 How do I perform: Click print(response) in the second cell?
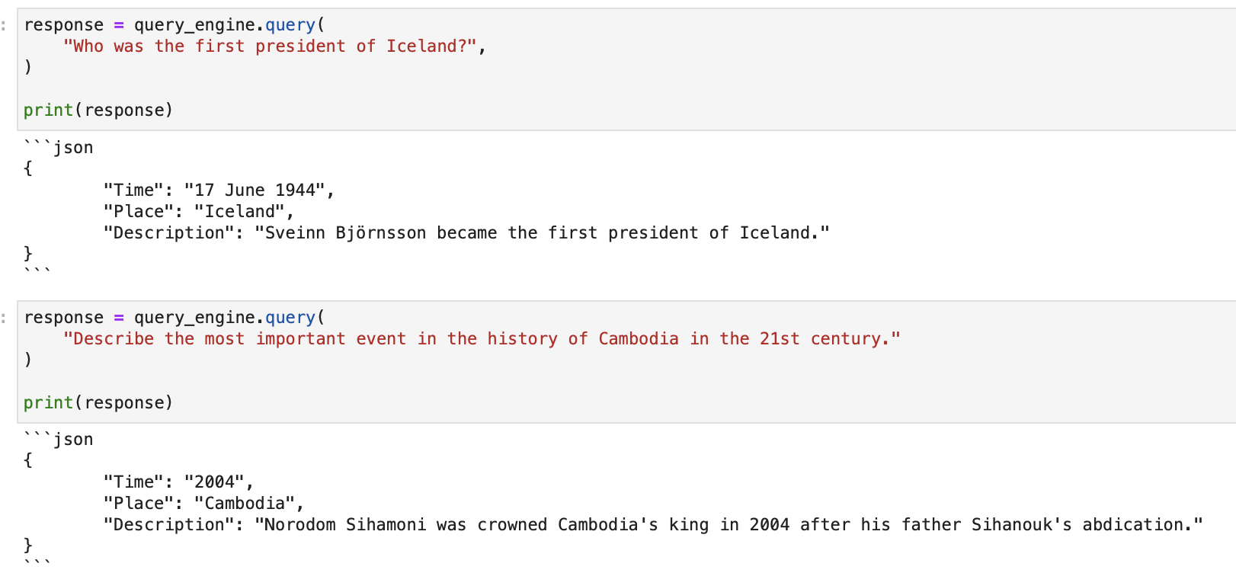98,403
